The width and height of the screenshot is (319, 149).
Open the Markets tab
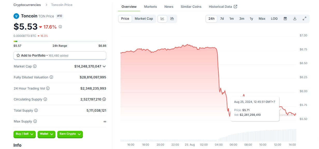tap(150, 6)
